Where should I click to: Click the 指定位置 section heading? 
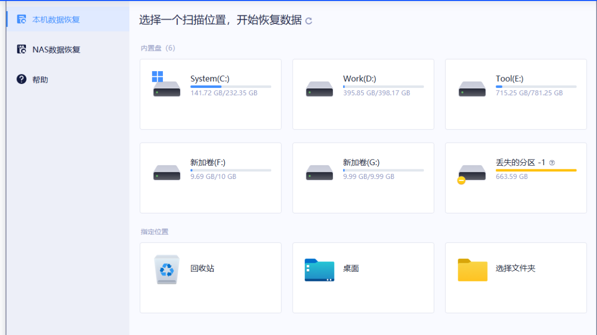pyautogui.click(x=155, y=232)
